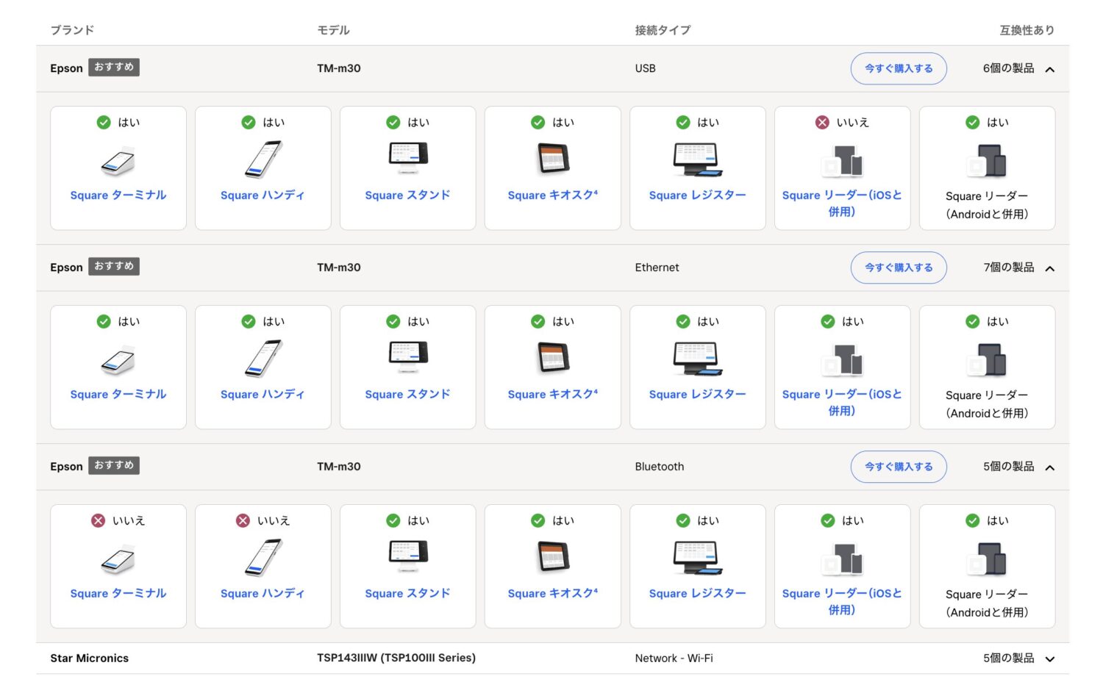Click the red いいえ mark for Square ハンディ Bluetooth
This screenshot has width=1103, height=682.
point(243,520)
